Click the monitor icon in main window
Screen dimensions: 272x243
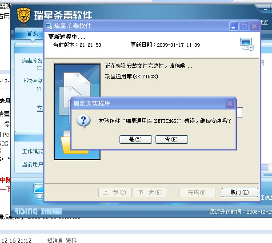click(x=39, y=191)
